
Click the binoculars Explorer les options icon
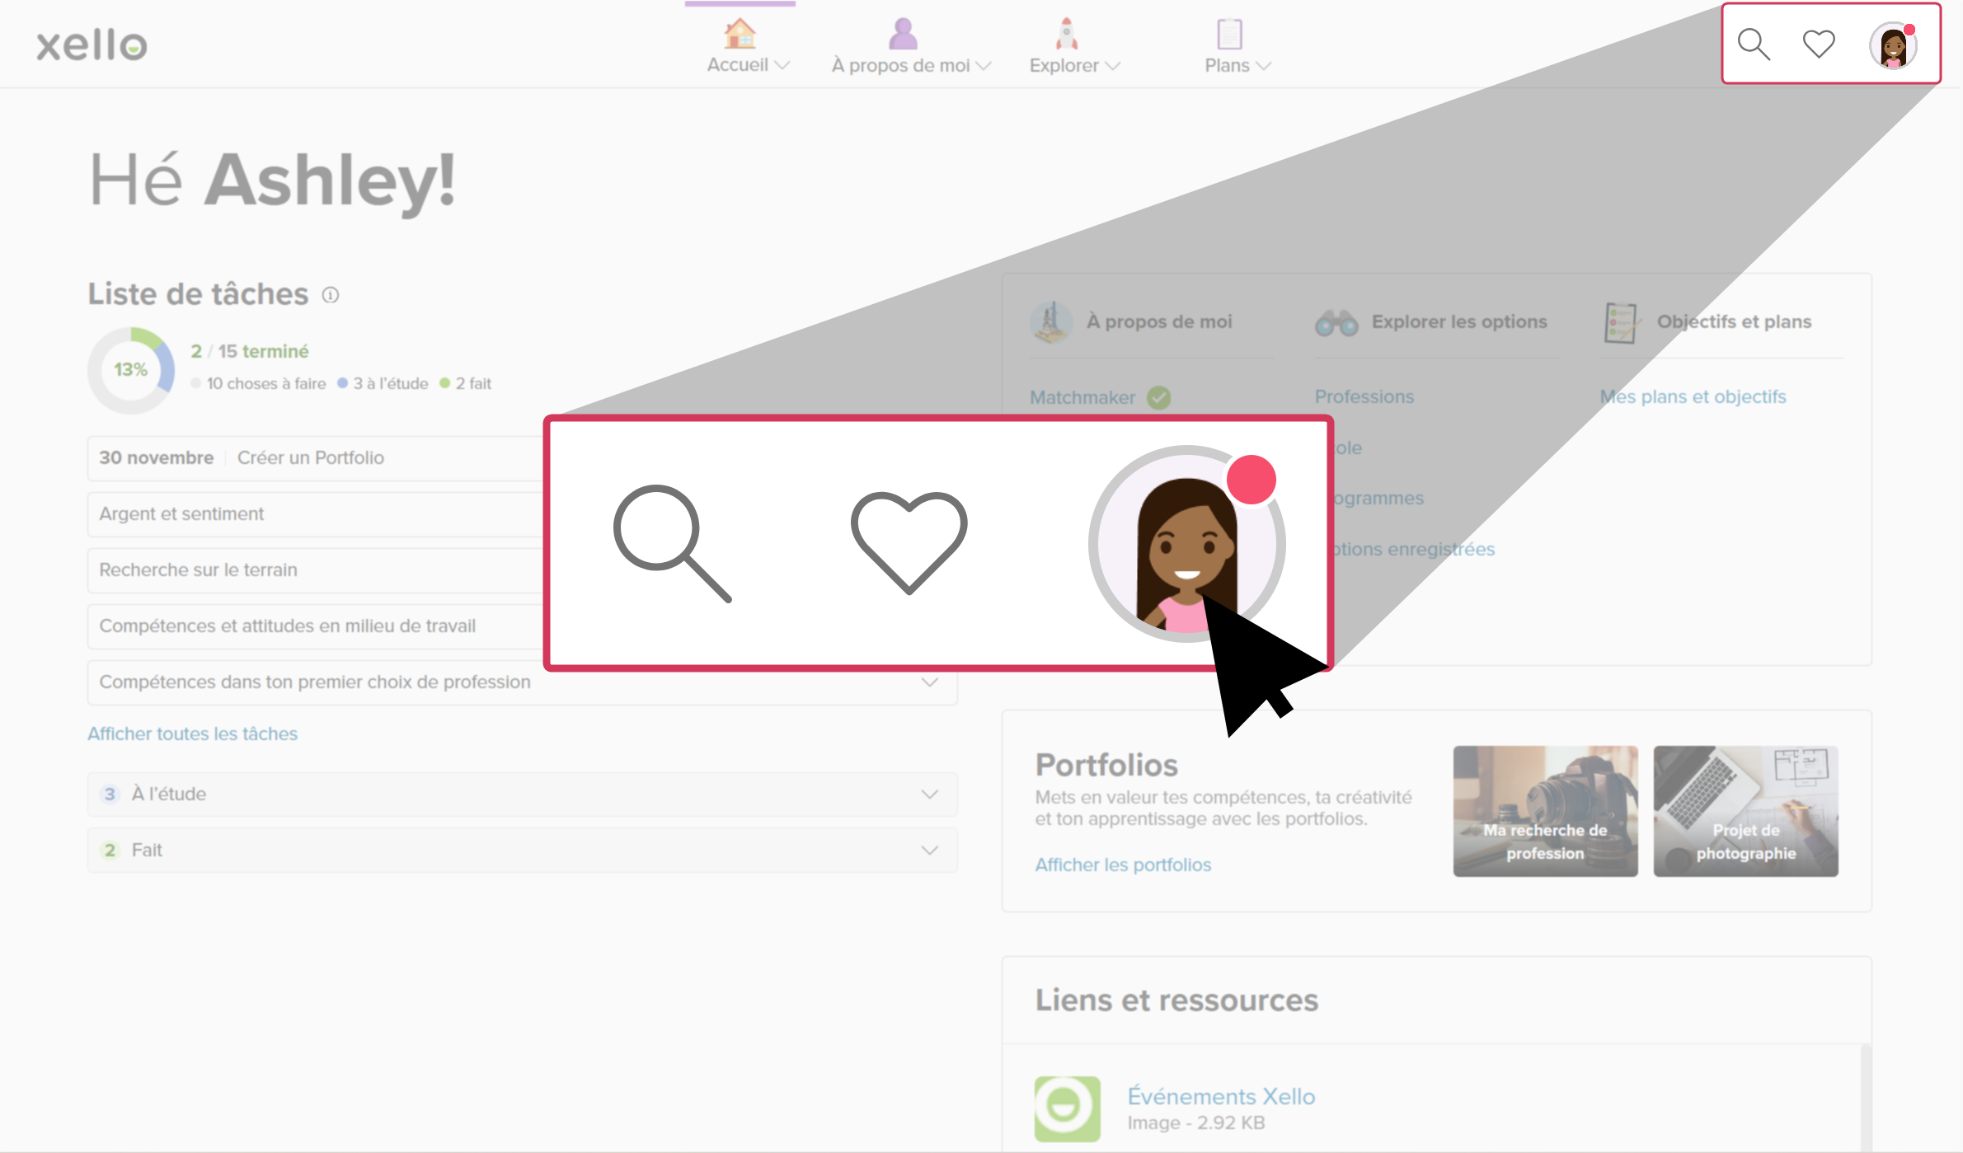[1336, 323]
